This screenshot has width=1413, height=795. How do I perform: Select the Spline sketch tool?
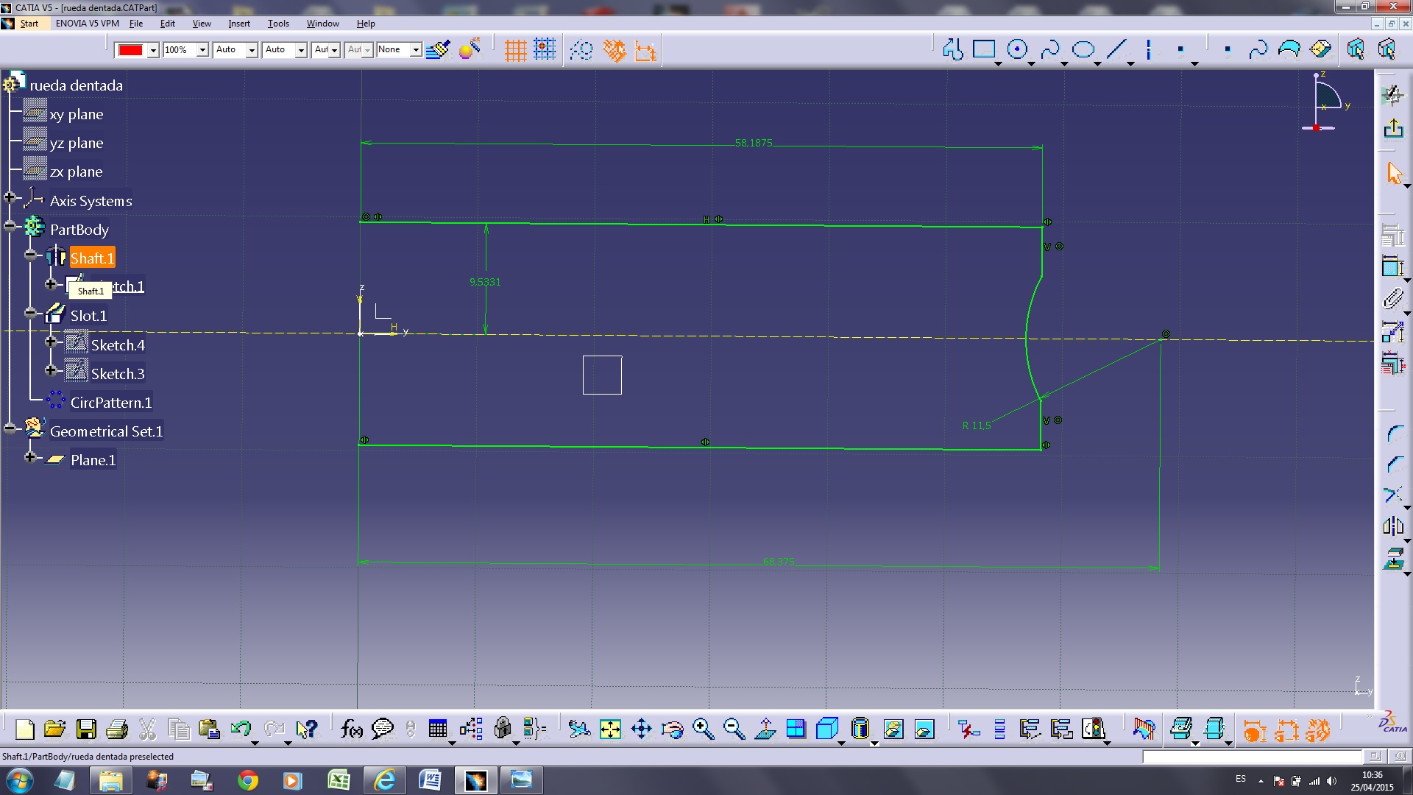point(1050,49)
